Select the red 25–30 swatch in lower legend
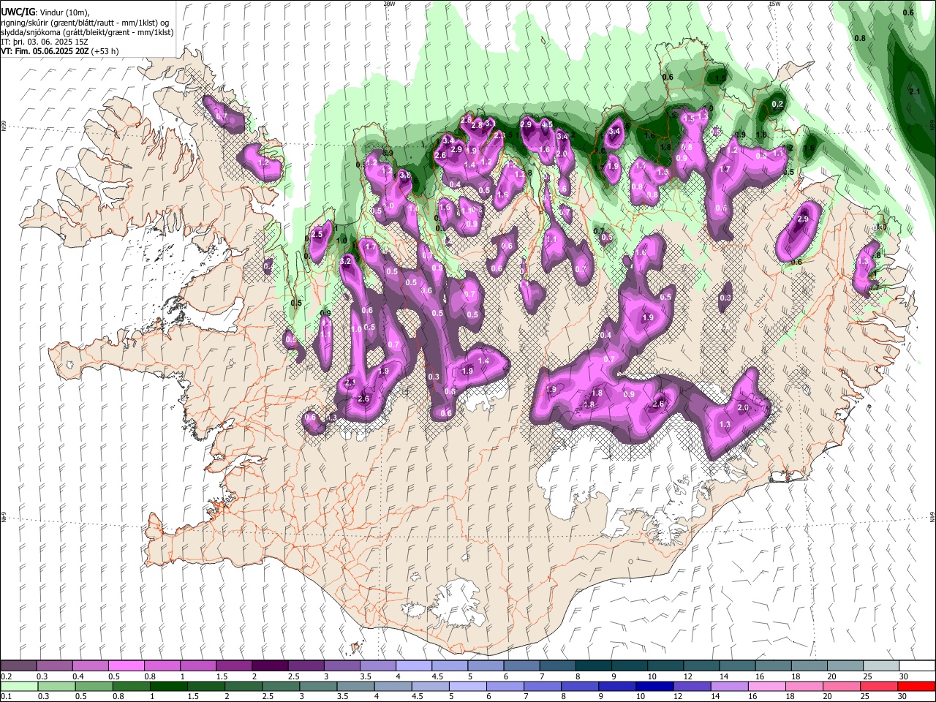Viewport: 936px width, 702px height. (879, 686)
